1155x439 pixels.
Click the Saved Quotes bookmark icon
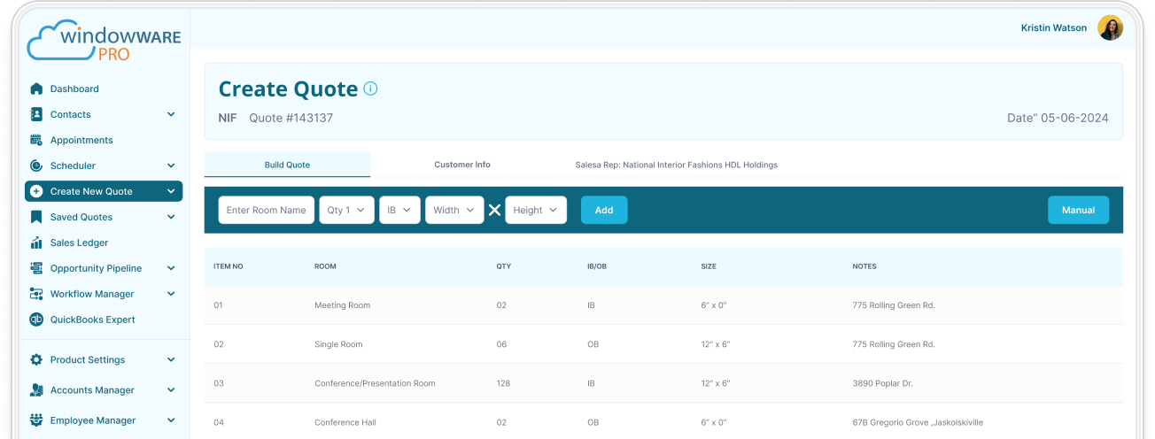(36, 217)
